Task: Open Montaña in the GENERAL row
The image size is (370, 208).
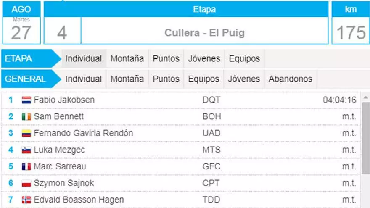Action: [x=127, y=79]
